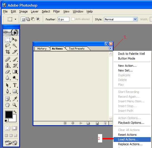Select the Eraser tool
The width and height of the screenshot is (152, 148).
coord(8,72)
